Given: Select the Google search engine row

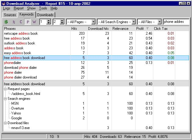Looking at the screenshot, I should click(x=16, y=118).
